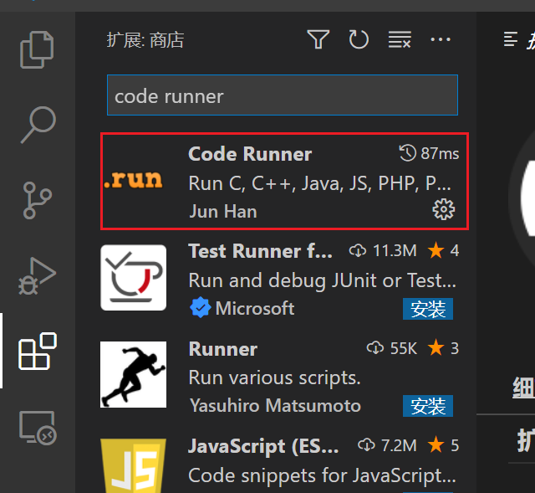The image size is (535, 493).
Task: Click the filter extensions funnel icon
Action: click(318, 39)
